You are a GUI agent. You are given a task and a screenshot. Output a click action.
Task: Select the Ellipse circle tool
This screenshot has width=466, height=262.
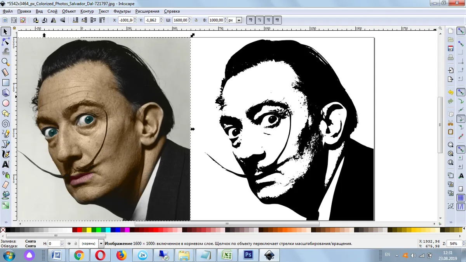point(6,103)
